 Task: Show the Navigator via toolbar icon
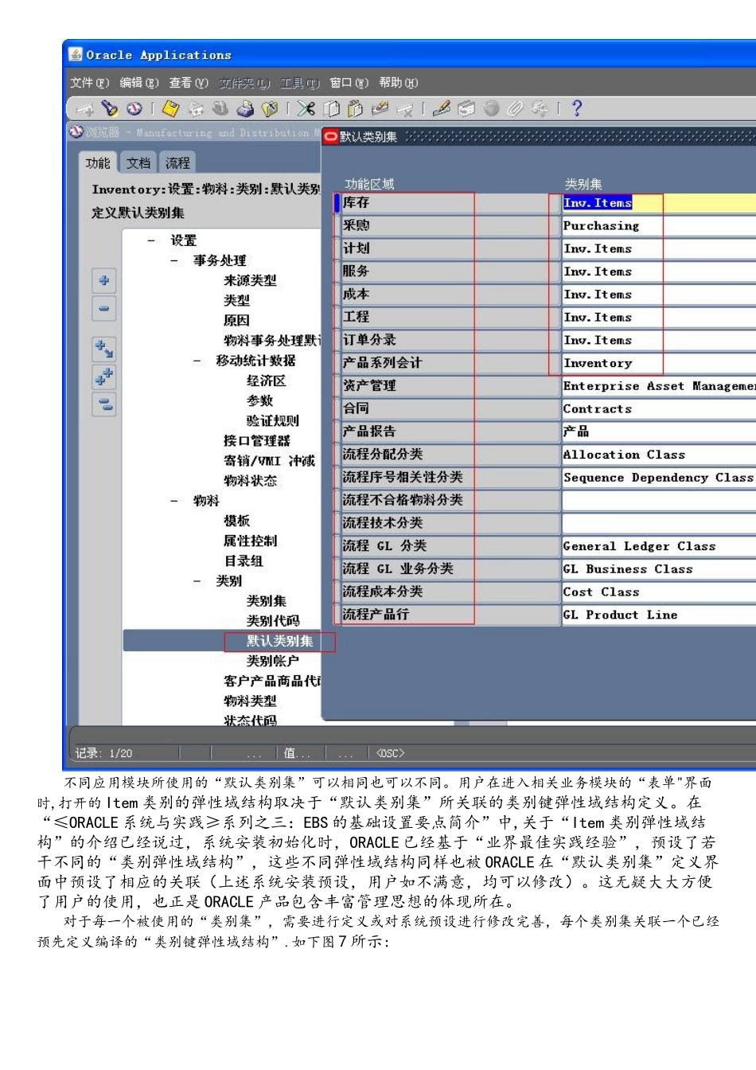pyautogui.click(x=134, y=109)
